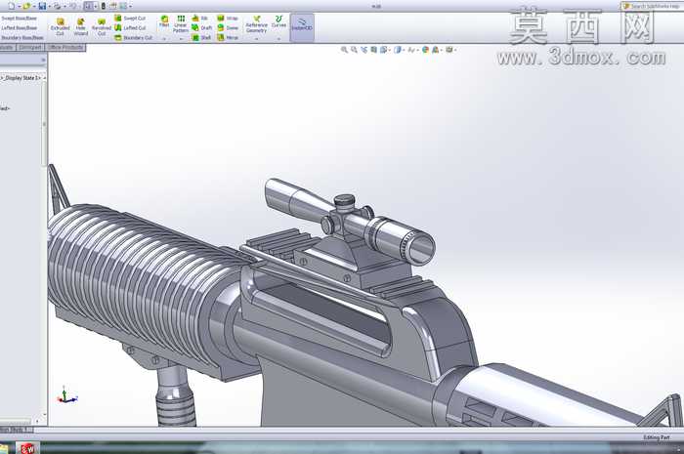This screenshot has height=454, width=684.
Task: Click Lofted Boss/Base in the ribbon
Action: click(19, 28)
